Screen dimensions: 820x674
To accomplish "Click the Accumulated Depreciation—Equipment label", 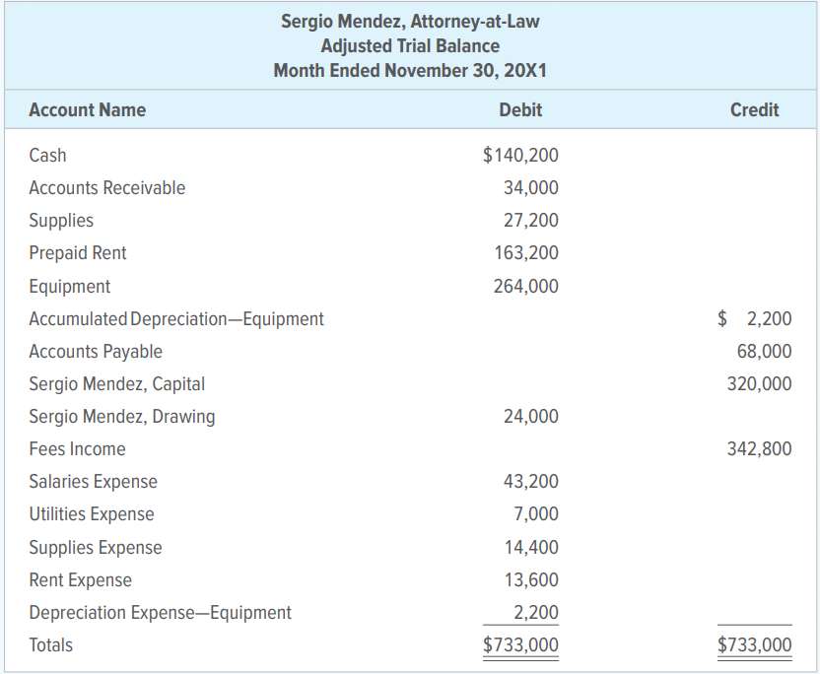I will pos(176,319).
